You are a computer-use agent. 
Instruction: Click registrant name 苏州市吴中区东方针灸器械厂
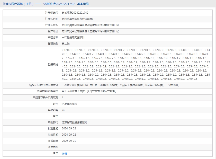pyautogui.click(x=78, y=19)
